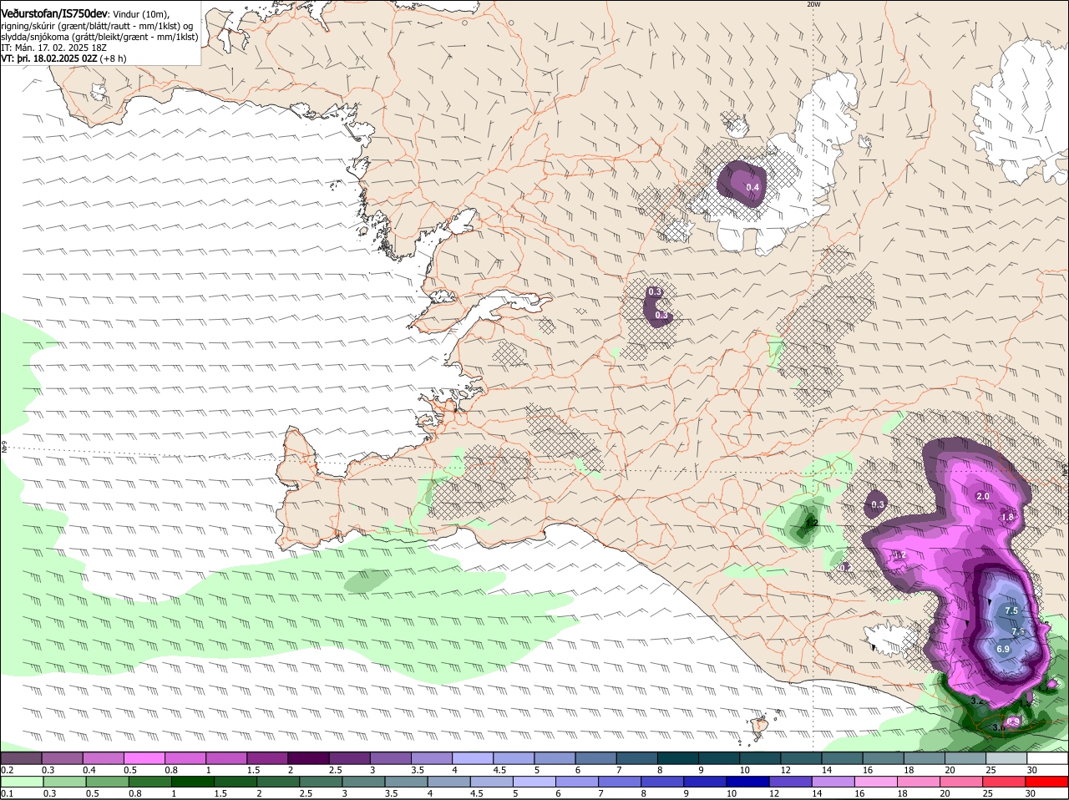This screenshot has height=800, width=1069.
Task: Select the lower legend swatch starting at 16
Action: pos(876,782)
